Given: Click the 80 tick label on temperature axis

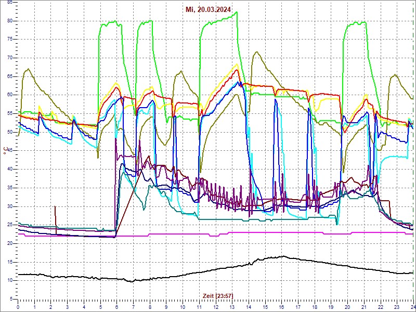Looking at the screenshot, I should [x=9, y=21].
